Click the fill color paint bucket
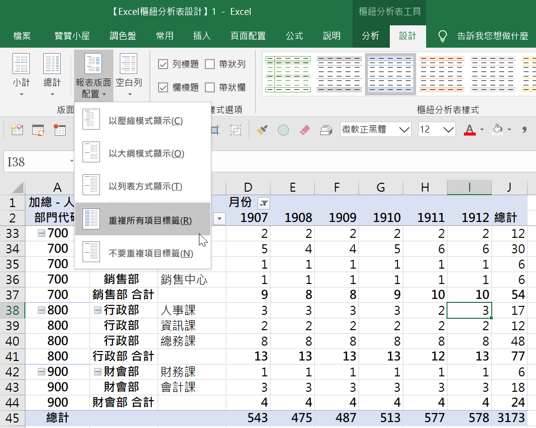 point(498,130)
